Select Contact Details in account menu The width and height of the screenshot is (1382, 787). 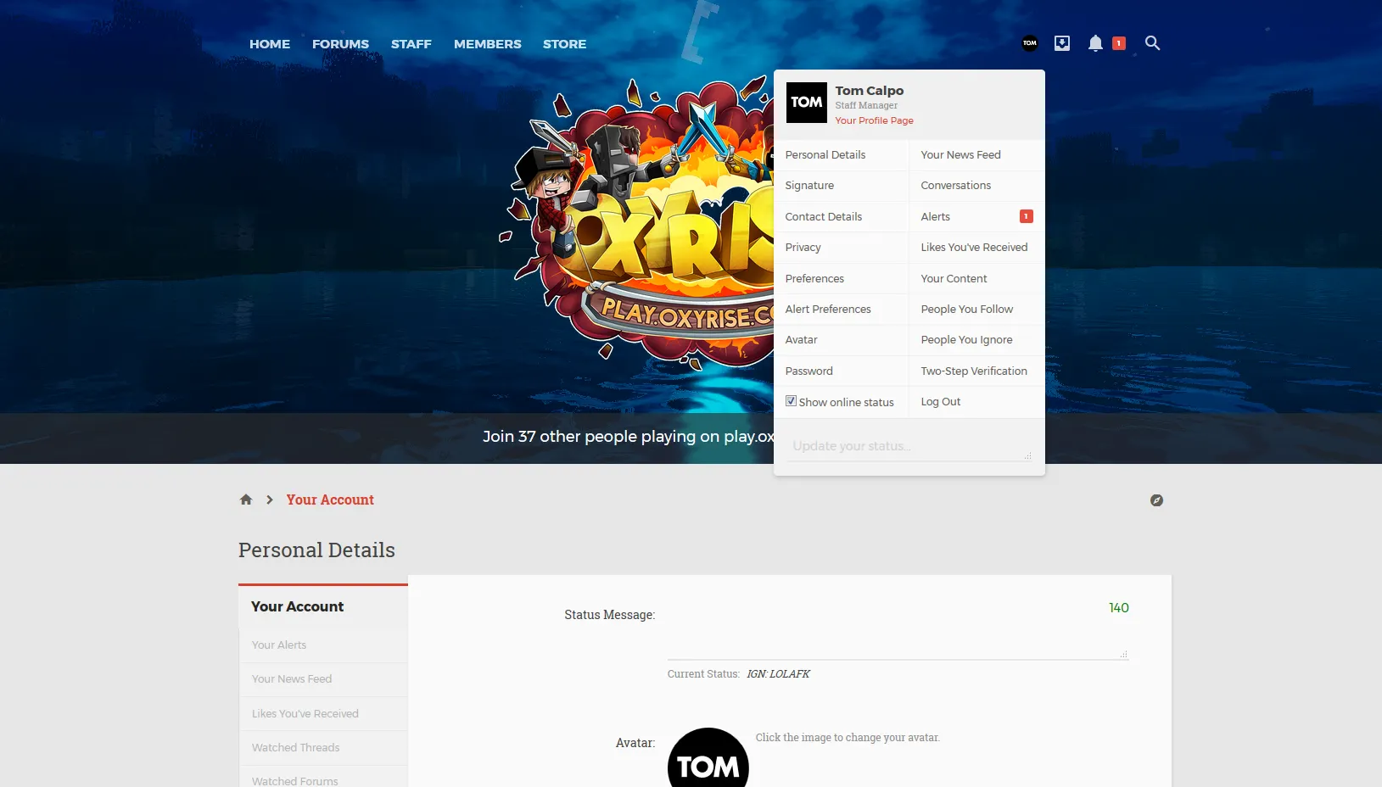(842, 217)
